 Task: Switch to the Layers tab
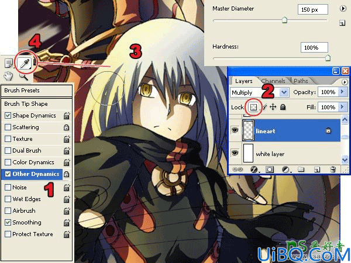244,81
